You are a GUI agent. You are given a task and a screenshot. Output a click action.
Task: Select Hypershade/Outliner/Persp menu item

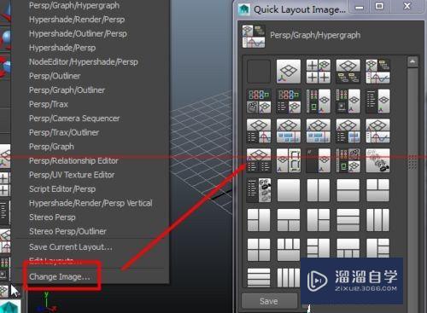[78, 33]
